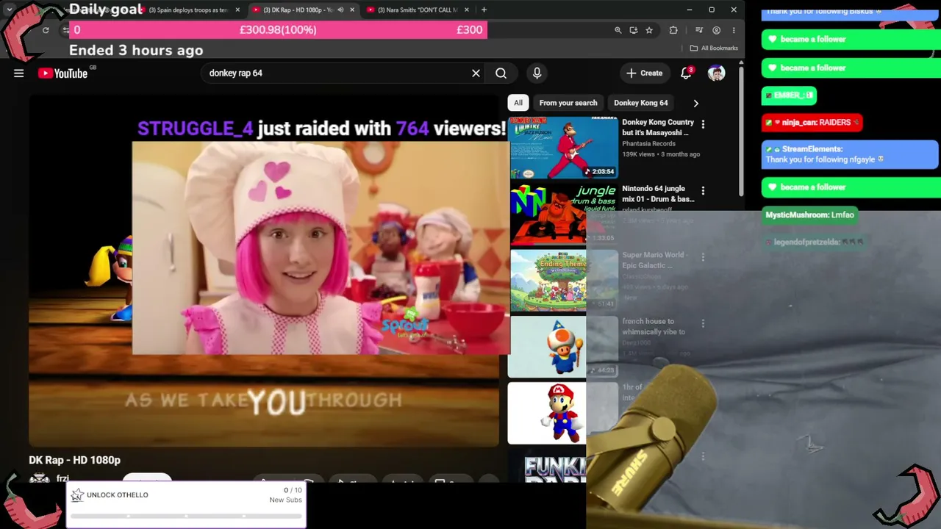
Task: Open the Mario 64 video thumbnail
Action: pyautogui.click(x=563, y=413)
